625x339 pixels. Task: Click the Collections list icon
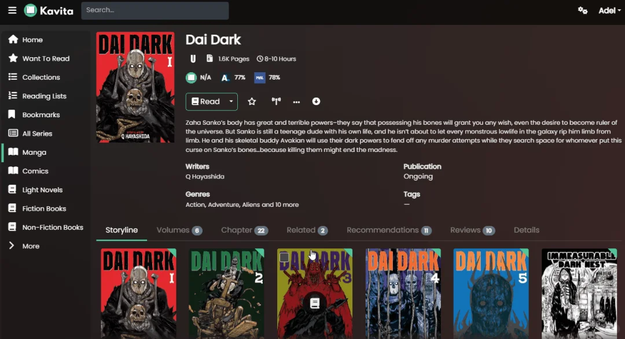pyautogui.click(x=13, y=76)
